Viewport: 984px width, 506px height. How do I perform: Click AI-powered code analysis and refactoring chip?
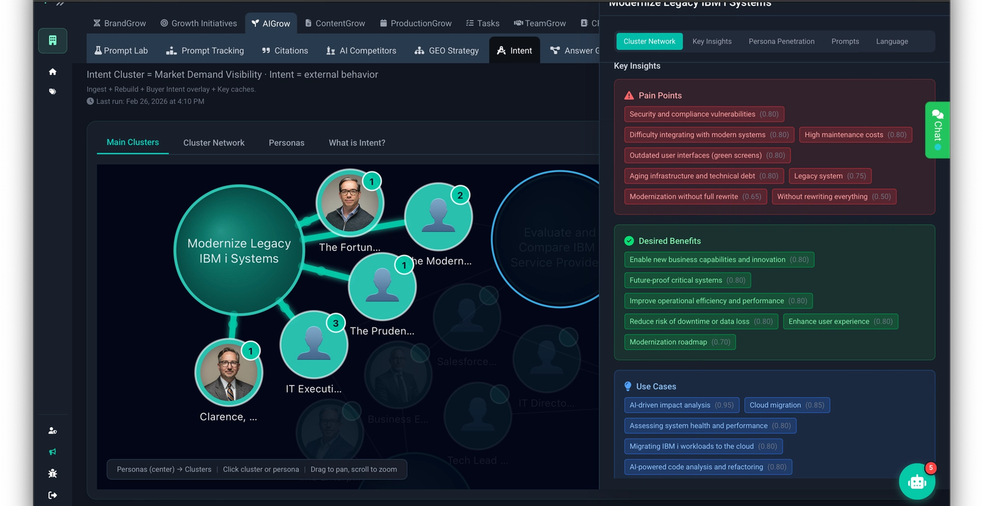click(x=708, y=467)
